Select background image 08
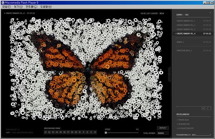This screenshot has height=139, width=215. (x=72, y=132)
